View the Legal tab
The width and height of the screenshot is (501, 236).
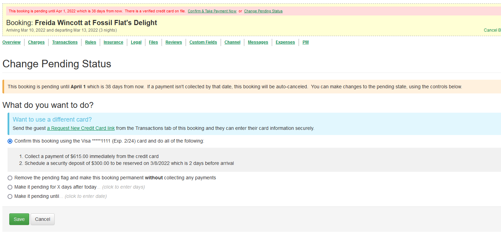pos(136,42)
